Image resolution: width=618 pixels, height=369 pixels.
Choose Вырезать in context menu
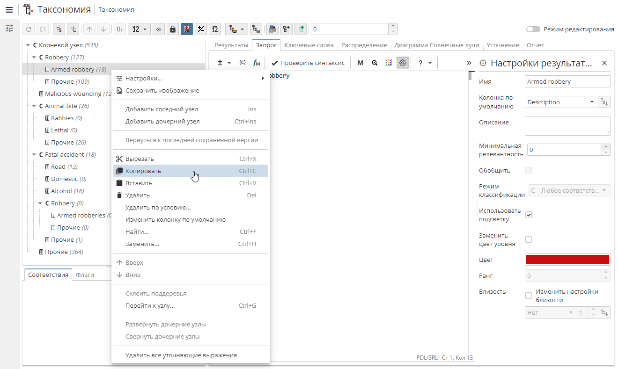coord(191,159)
